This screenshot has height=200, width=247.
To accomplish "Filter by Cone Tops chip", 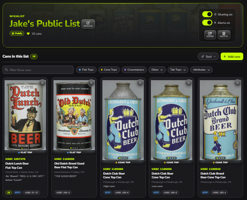I will [x=109, y=70].
